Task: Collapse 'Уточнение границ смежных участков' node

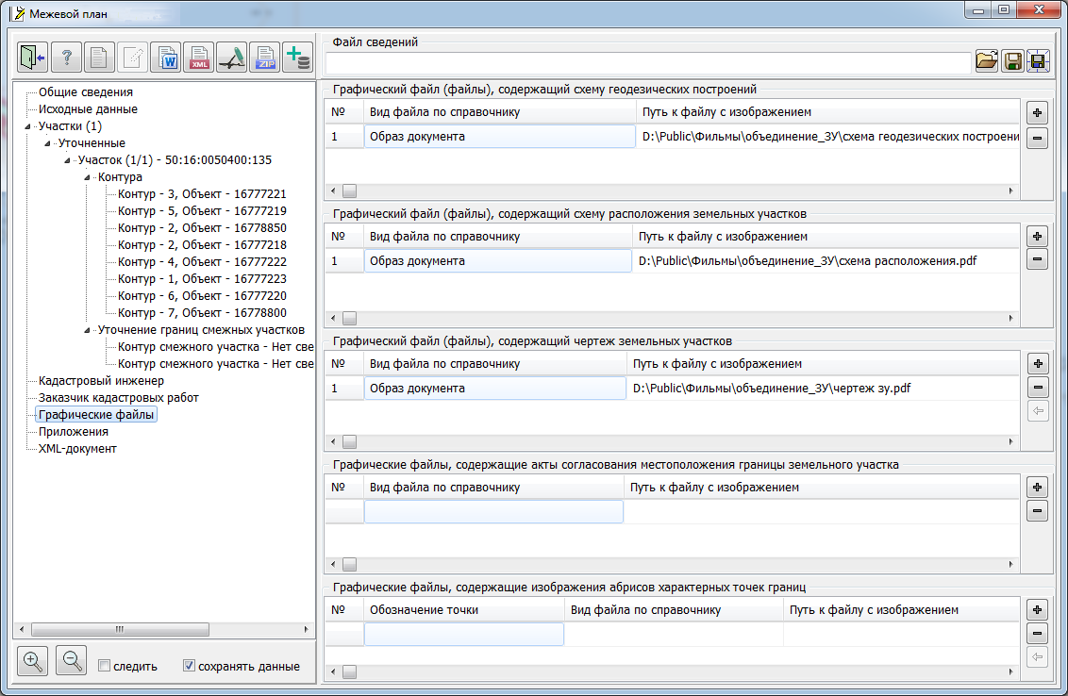Action: click(88, 330)
